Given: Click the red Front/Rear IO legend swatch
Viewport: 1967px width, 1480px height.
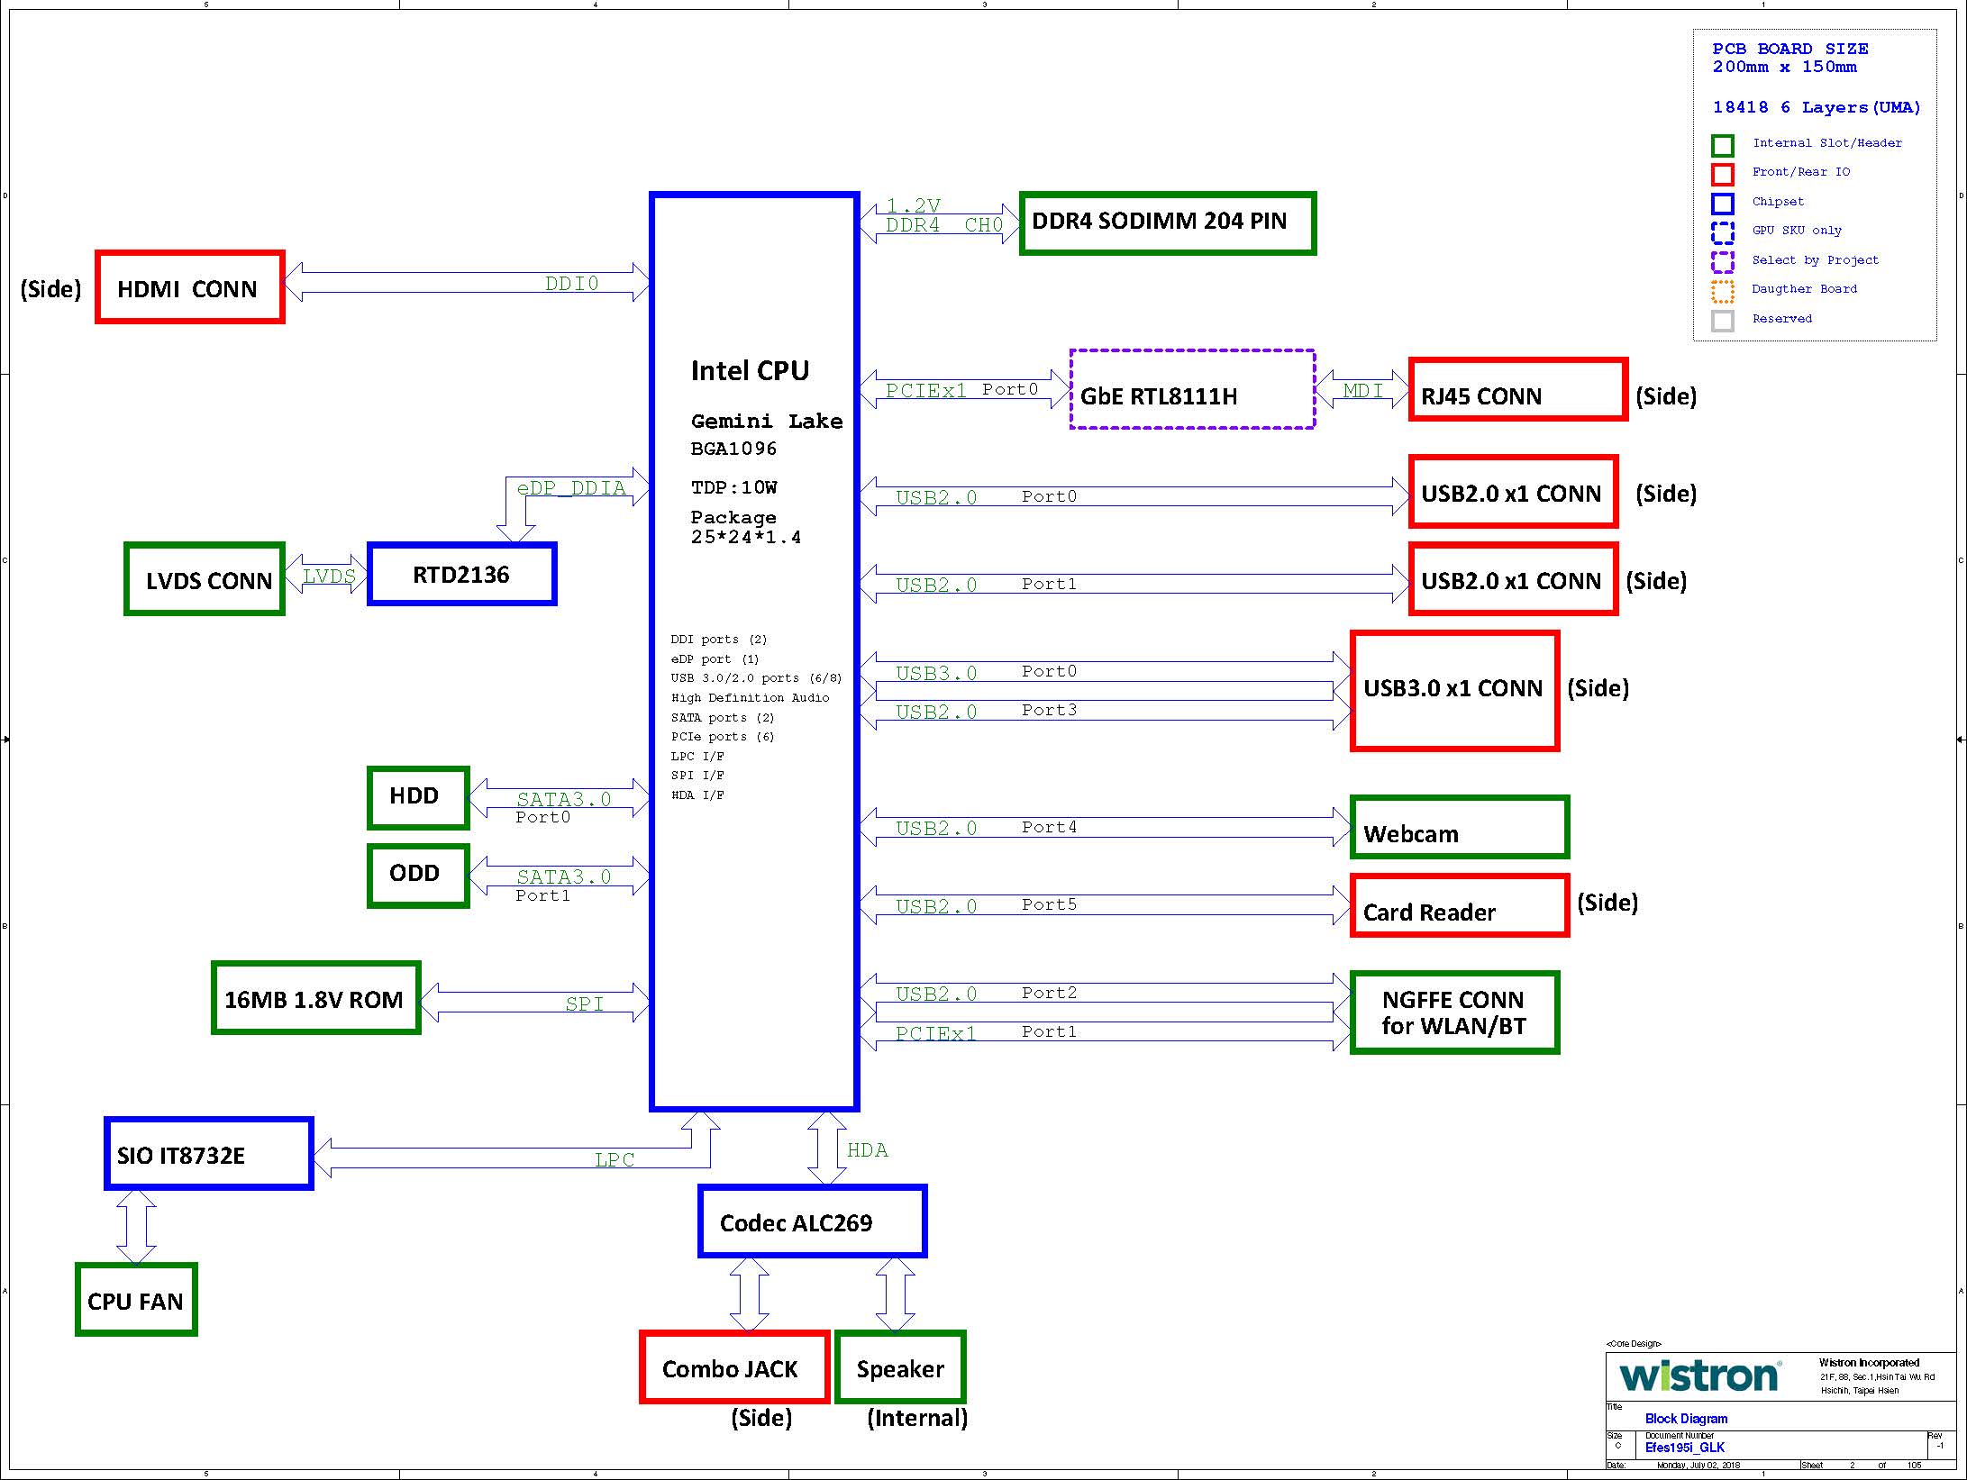Looking at the screenshot, I should point(1722,174).
